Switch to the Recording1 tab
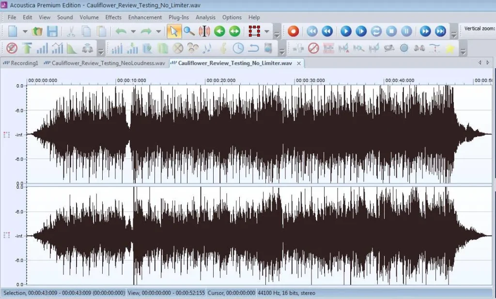Image resolution: width=496 pixels, height=299 pixels. (20, 63)
